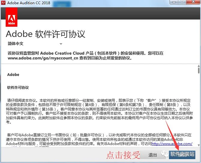Minimize the Adobe Audition installer window

pos(174,2)
